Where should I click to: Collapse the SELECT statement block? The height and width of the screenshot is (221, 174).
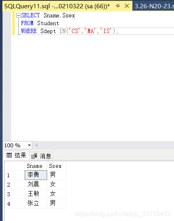(18, 15)
